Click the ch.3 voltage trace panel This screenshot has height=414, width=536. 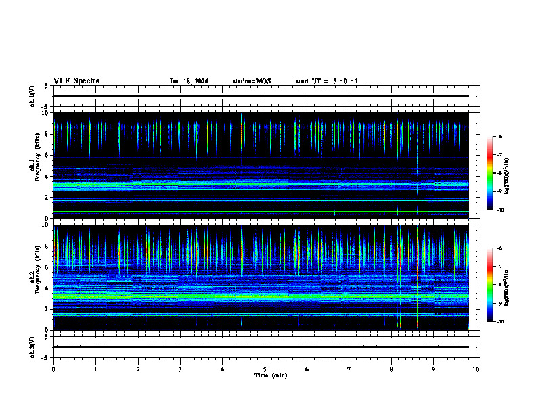(265, 347)
